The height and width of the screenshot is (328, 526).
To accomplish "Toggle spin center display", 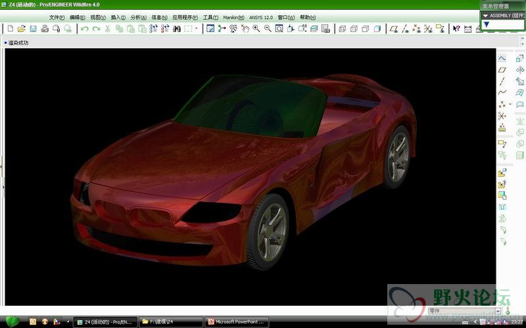I will pyautogui.click(x=222, y=29).
